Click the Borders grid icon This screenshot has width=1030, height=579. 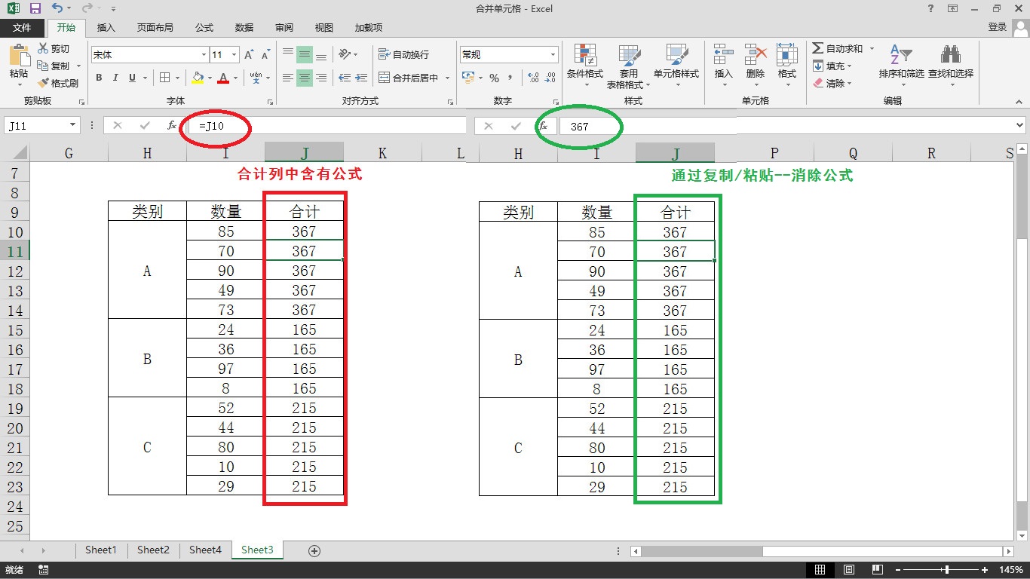point(165,78)
